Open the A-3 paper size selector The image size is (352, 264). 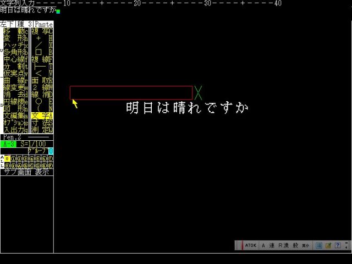(x=8, y=144)
